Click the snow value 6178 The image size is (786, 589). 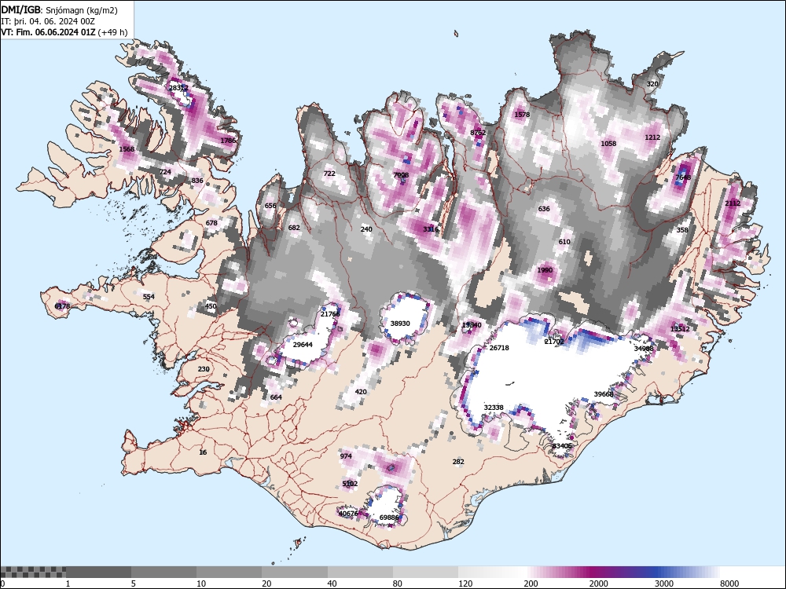tap(63, 306)
